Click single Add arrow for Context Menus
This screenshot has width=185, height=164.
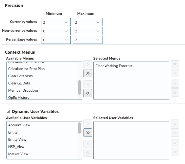click(88, 64)
